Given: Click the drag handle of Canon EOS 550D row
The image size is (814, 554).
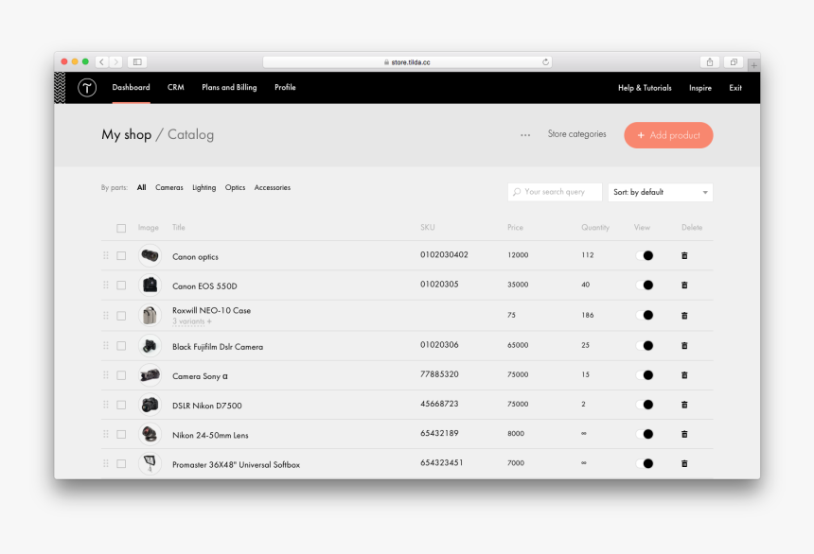Looking at the screenshot, I should [x=106, y=285].
